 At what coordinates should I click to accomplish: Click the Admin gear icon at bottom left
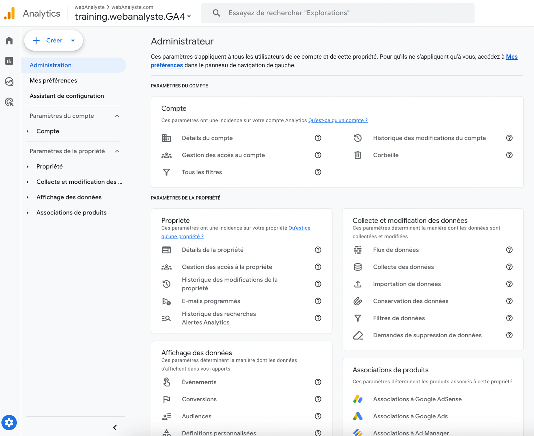[9, 422]
